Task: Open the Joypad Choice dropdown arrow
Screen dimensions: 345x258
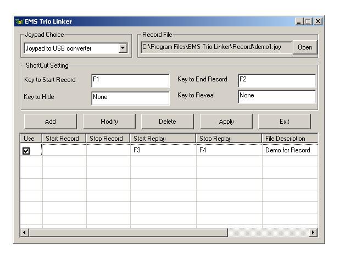Action: pos(123,48)
